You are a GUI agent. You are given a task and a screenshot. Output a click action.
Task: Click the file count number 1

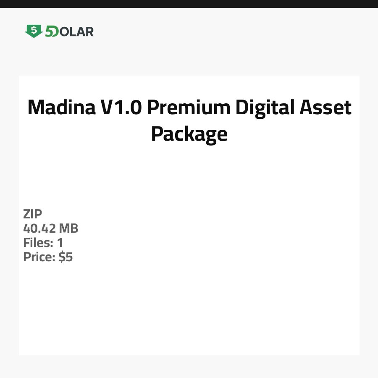(x=60, y=243)
